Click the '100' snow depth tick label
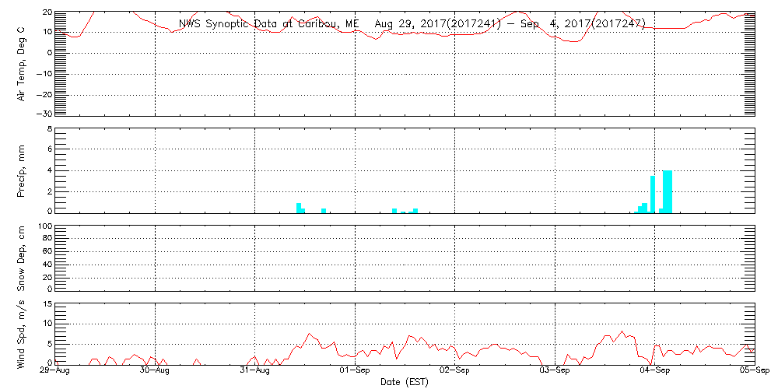778x389 pixels. [x=44, y=226]
